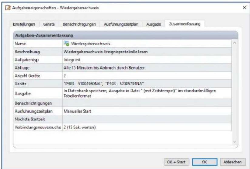The image size is (250, 169).
Task: Select the Ausgabe tab
Action: pyautogui.click(x=154, y=24)
